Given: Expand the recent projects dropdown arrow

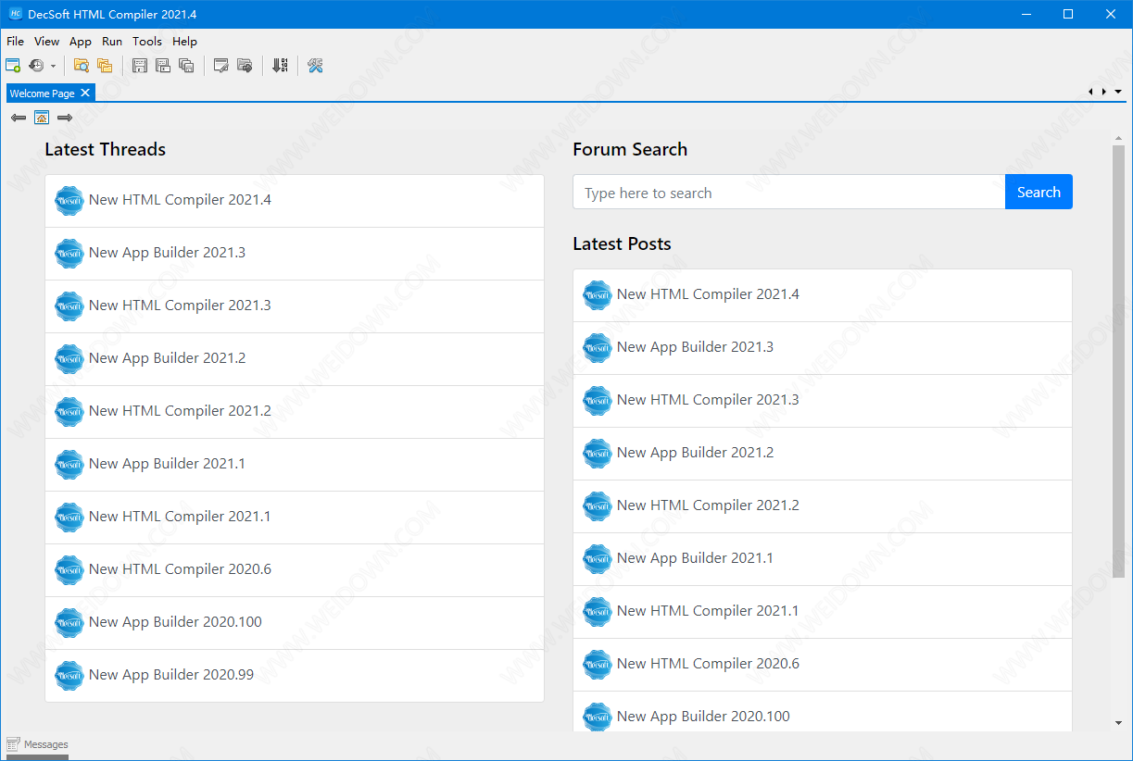Looking at the screenshot, I should click(53, 66).
